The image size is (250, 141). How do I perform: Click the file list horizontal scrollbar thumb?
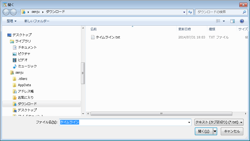[x=161, y=114]
